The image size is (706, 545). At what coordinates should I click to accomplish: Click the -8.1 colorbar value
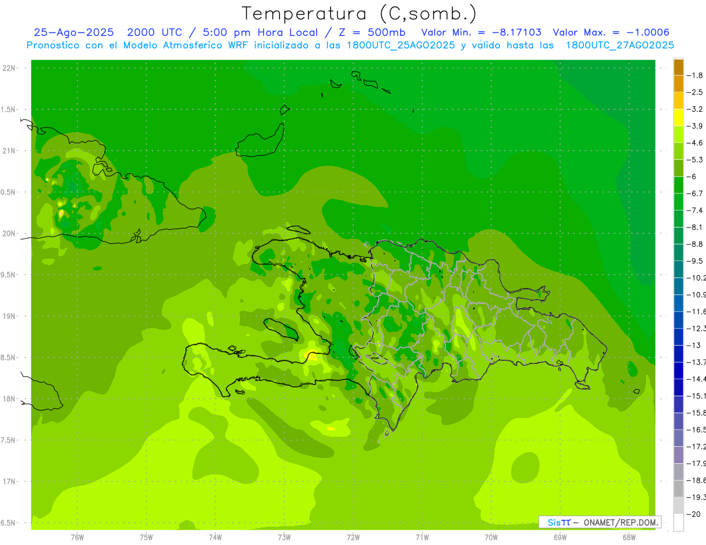[695, 227]
